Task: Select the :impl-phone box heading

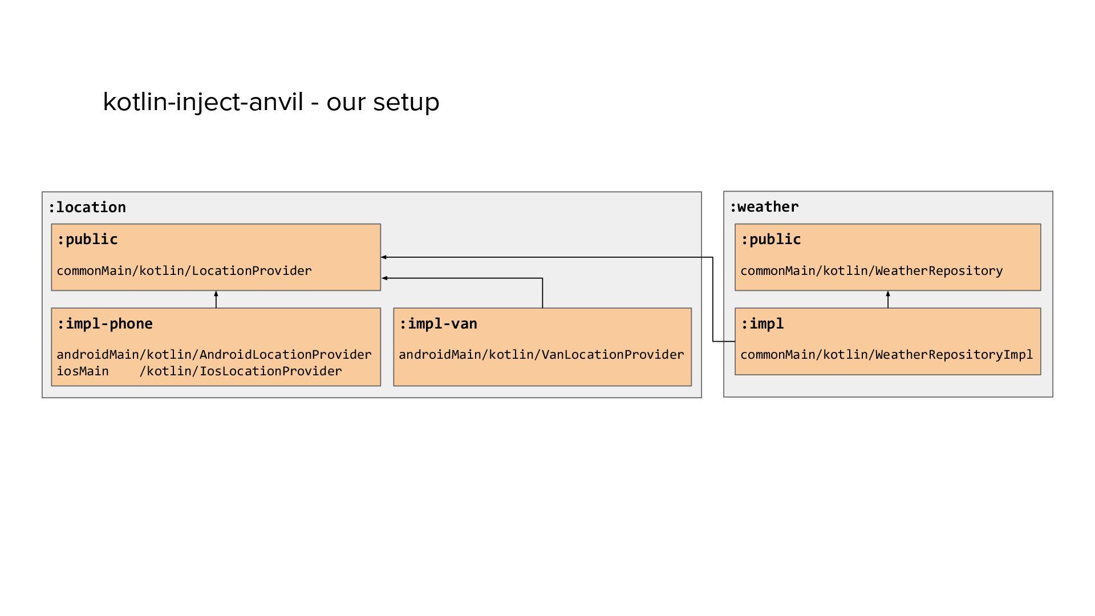Action: click(105, 324)
